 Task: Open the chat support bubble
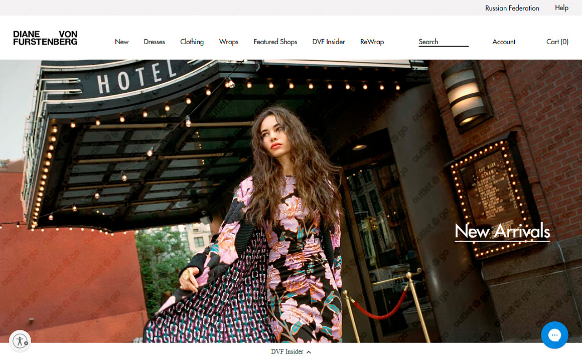coord(554,335)
